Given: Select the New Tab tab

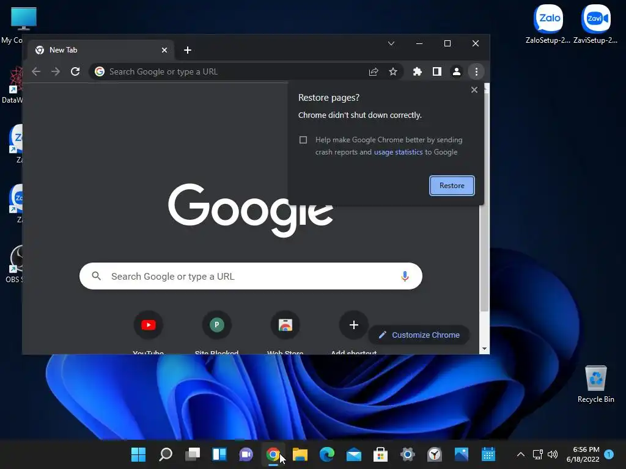Looking at the screenshot, I should click(x=101, y=50).
